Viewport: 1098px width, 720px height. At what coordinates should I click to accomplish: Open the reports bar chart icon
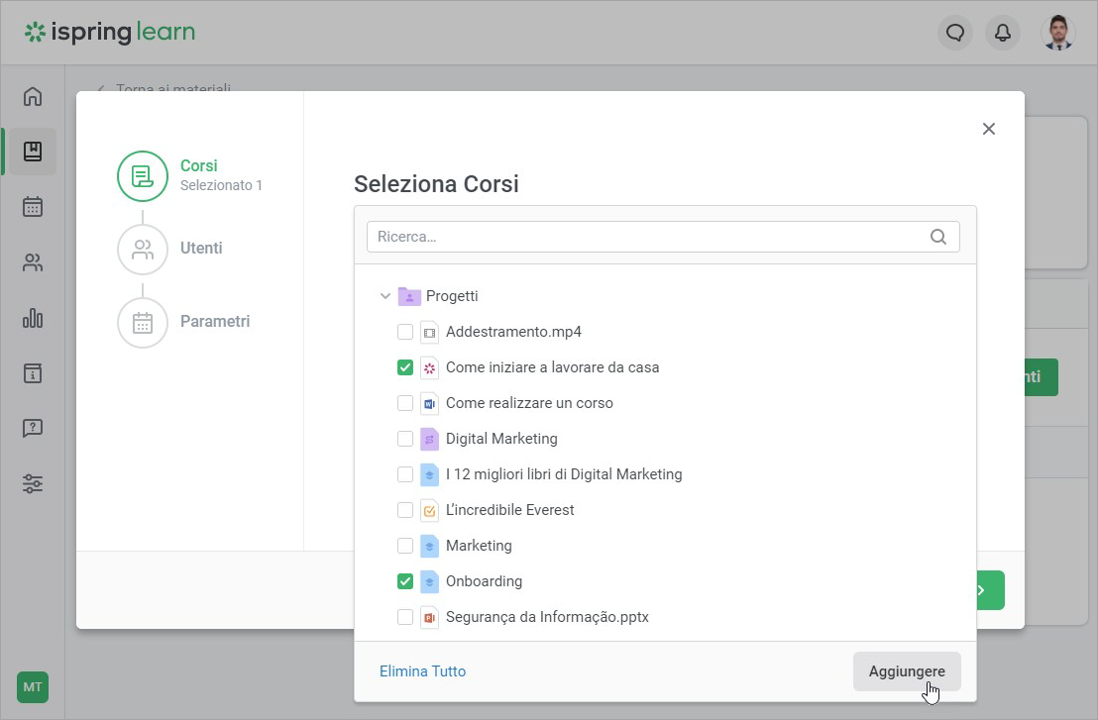coord(33,318)
